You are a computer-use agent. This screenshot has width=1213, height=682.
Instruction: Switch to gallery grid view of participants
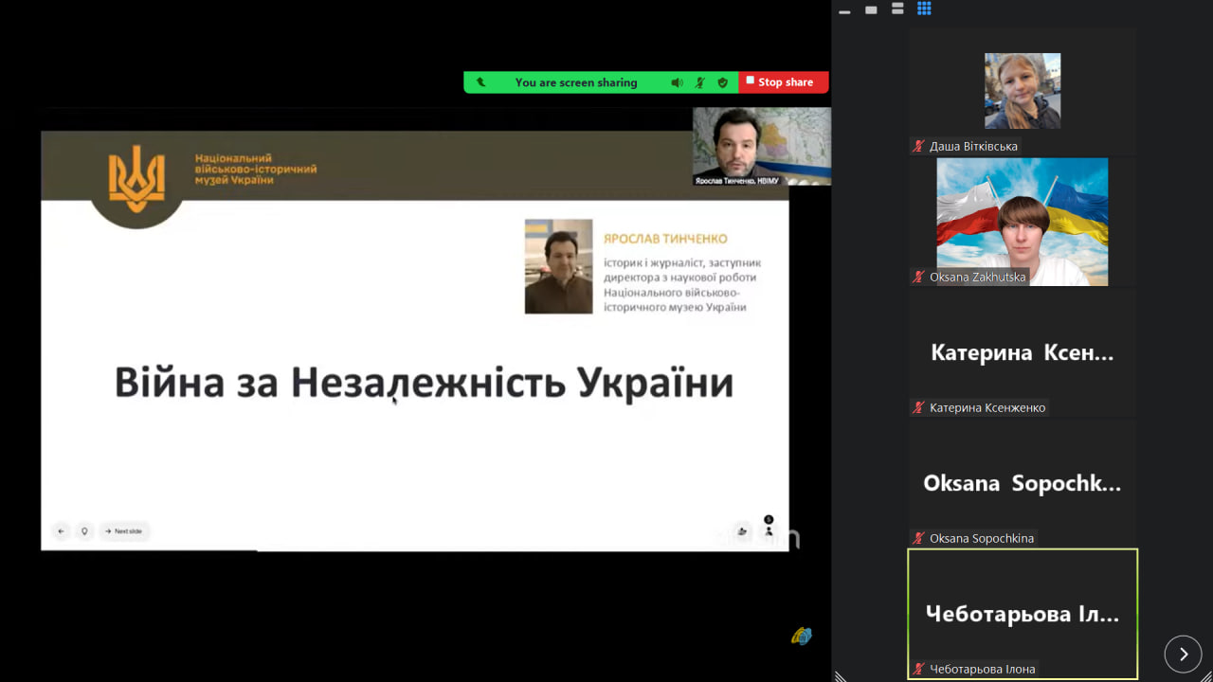pos(924,9)
